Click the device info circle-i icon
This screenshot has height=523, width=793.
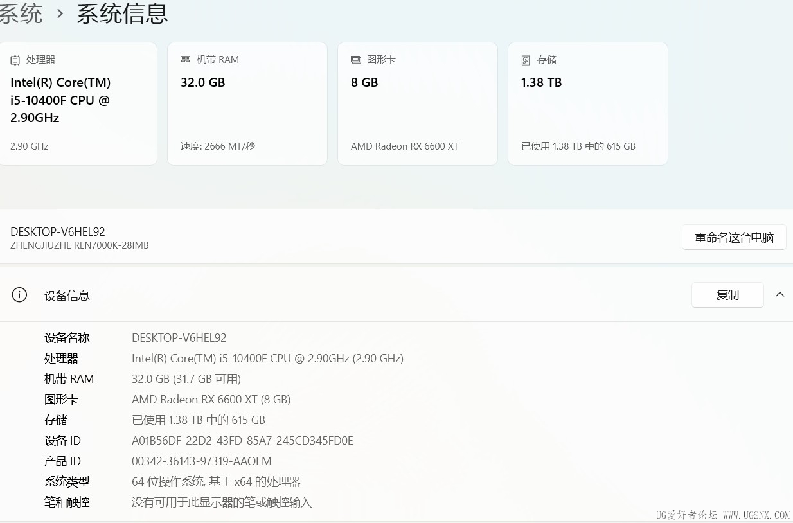coord(19,295)
